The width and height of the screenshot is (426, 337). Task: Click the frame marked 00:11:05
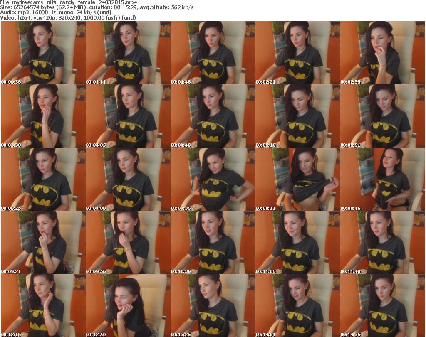coord(298,243)
